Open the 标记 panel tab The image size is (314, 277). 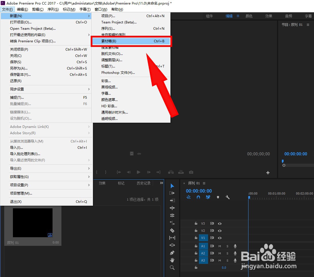(x=121, y=183)
